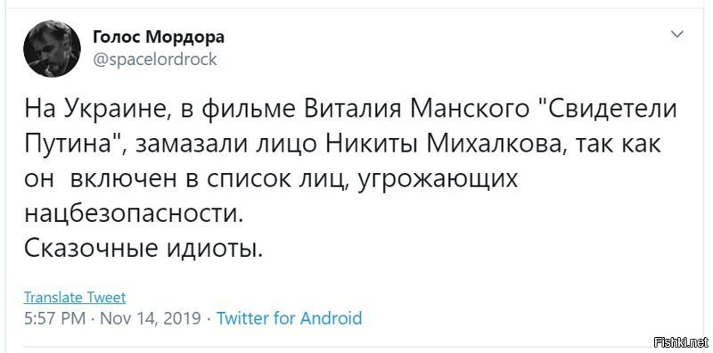Click the word "замазали" in tweet text
Screen dimensions: 713x353
pyautogui.click(x=193, y=145)
